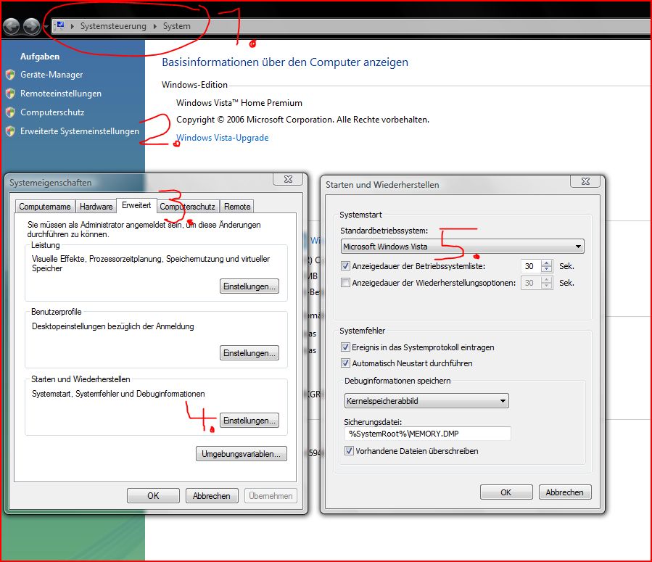Open the Geräte-Manager task link
This screenshot has width=652, height=562.
(x=51, y=75)
